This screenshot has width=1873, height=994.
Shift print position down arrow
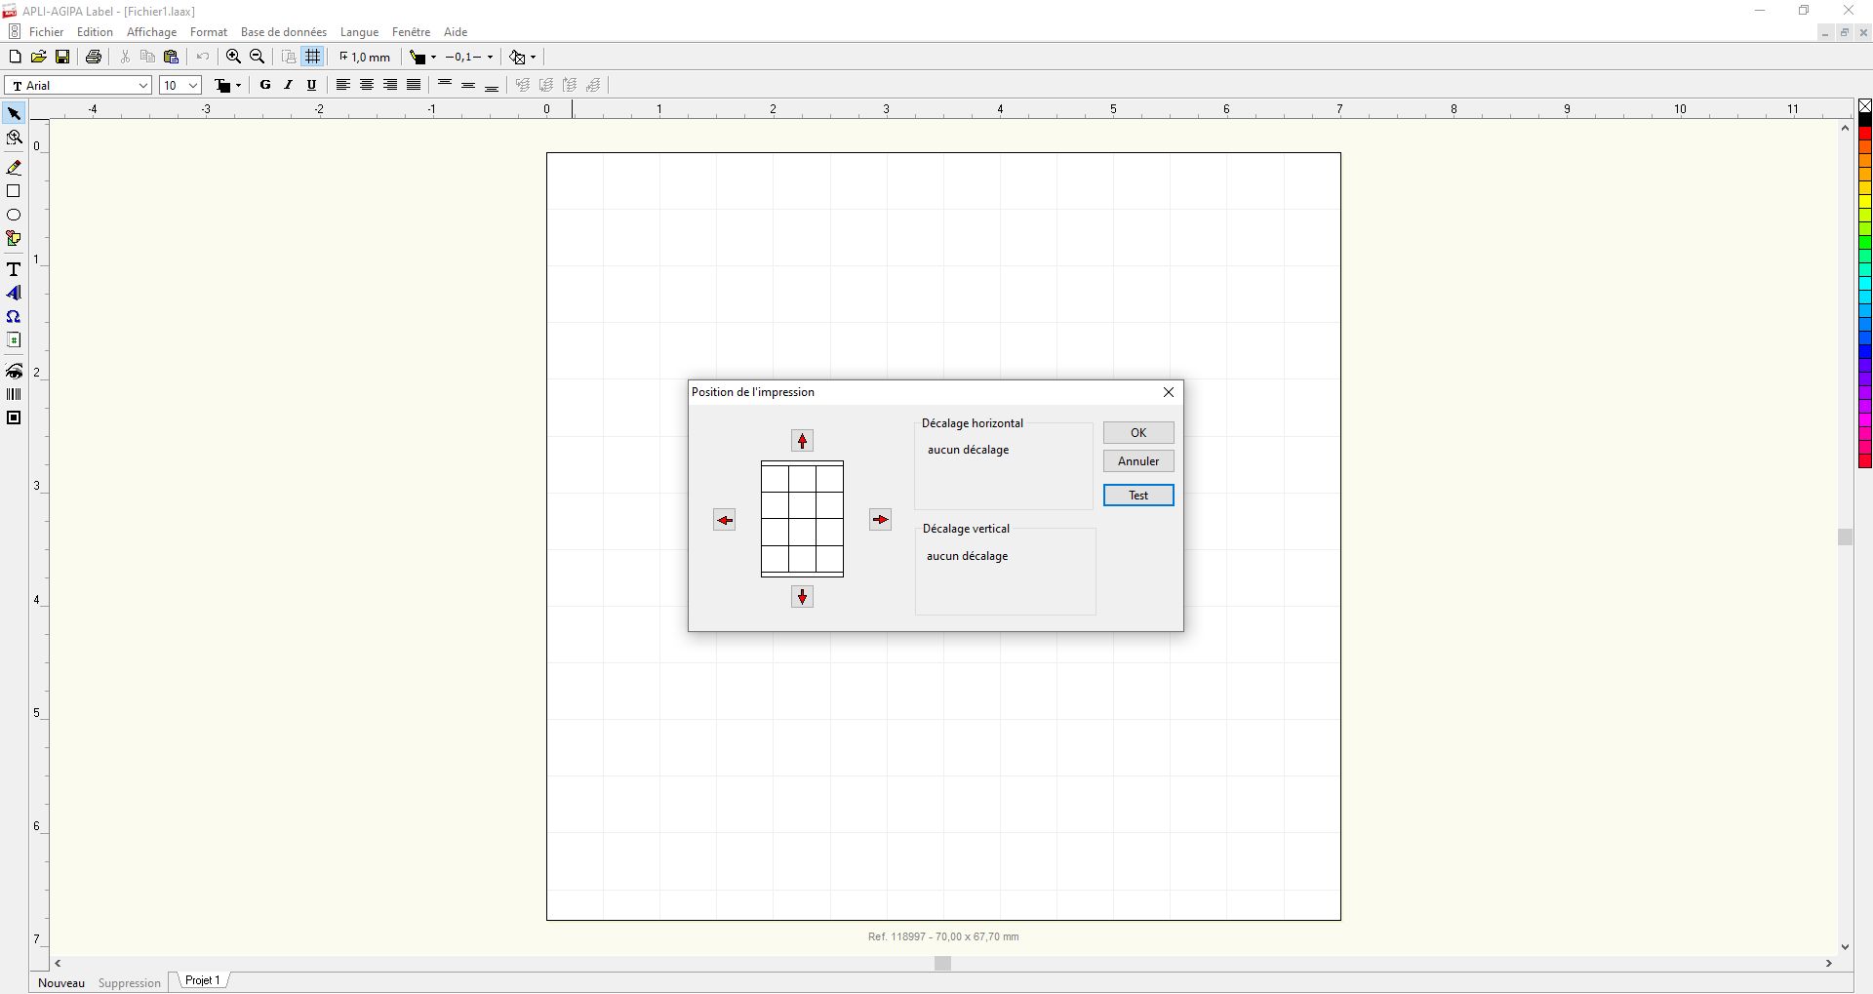(x=803, y=597)
